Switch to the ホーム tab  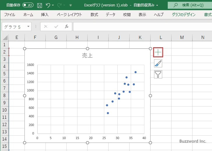point(28,15)
